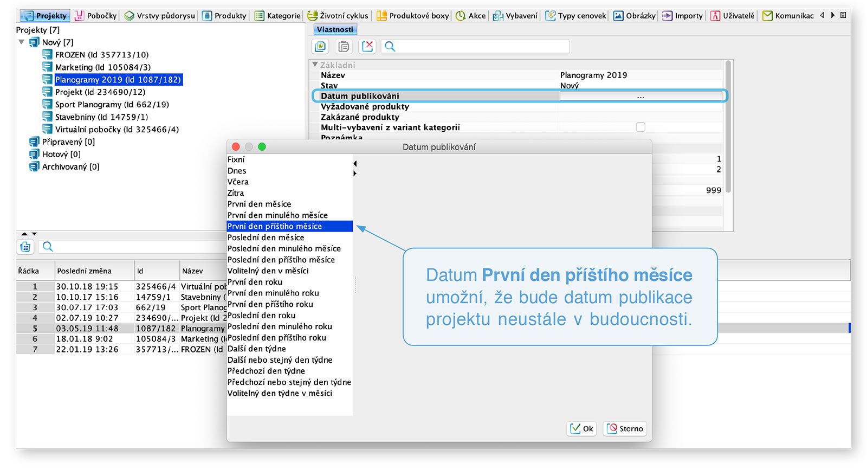Click the list icon above the table

pyautogui.click(x=25, y=247)
